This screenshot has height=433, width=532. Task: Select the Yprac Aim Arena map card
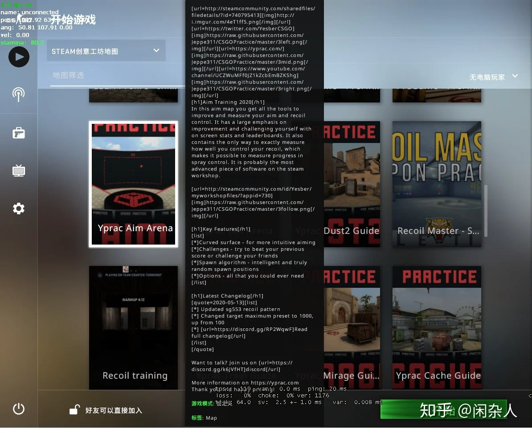coord(133,184)
